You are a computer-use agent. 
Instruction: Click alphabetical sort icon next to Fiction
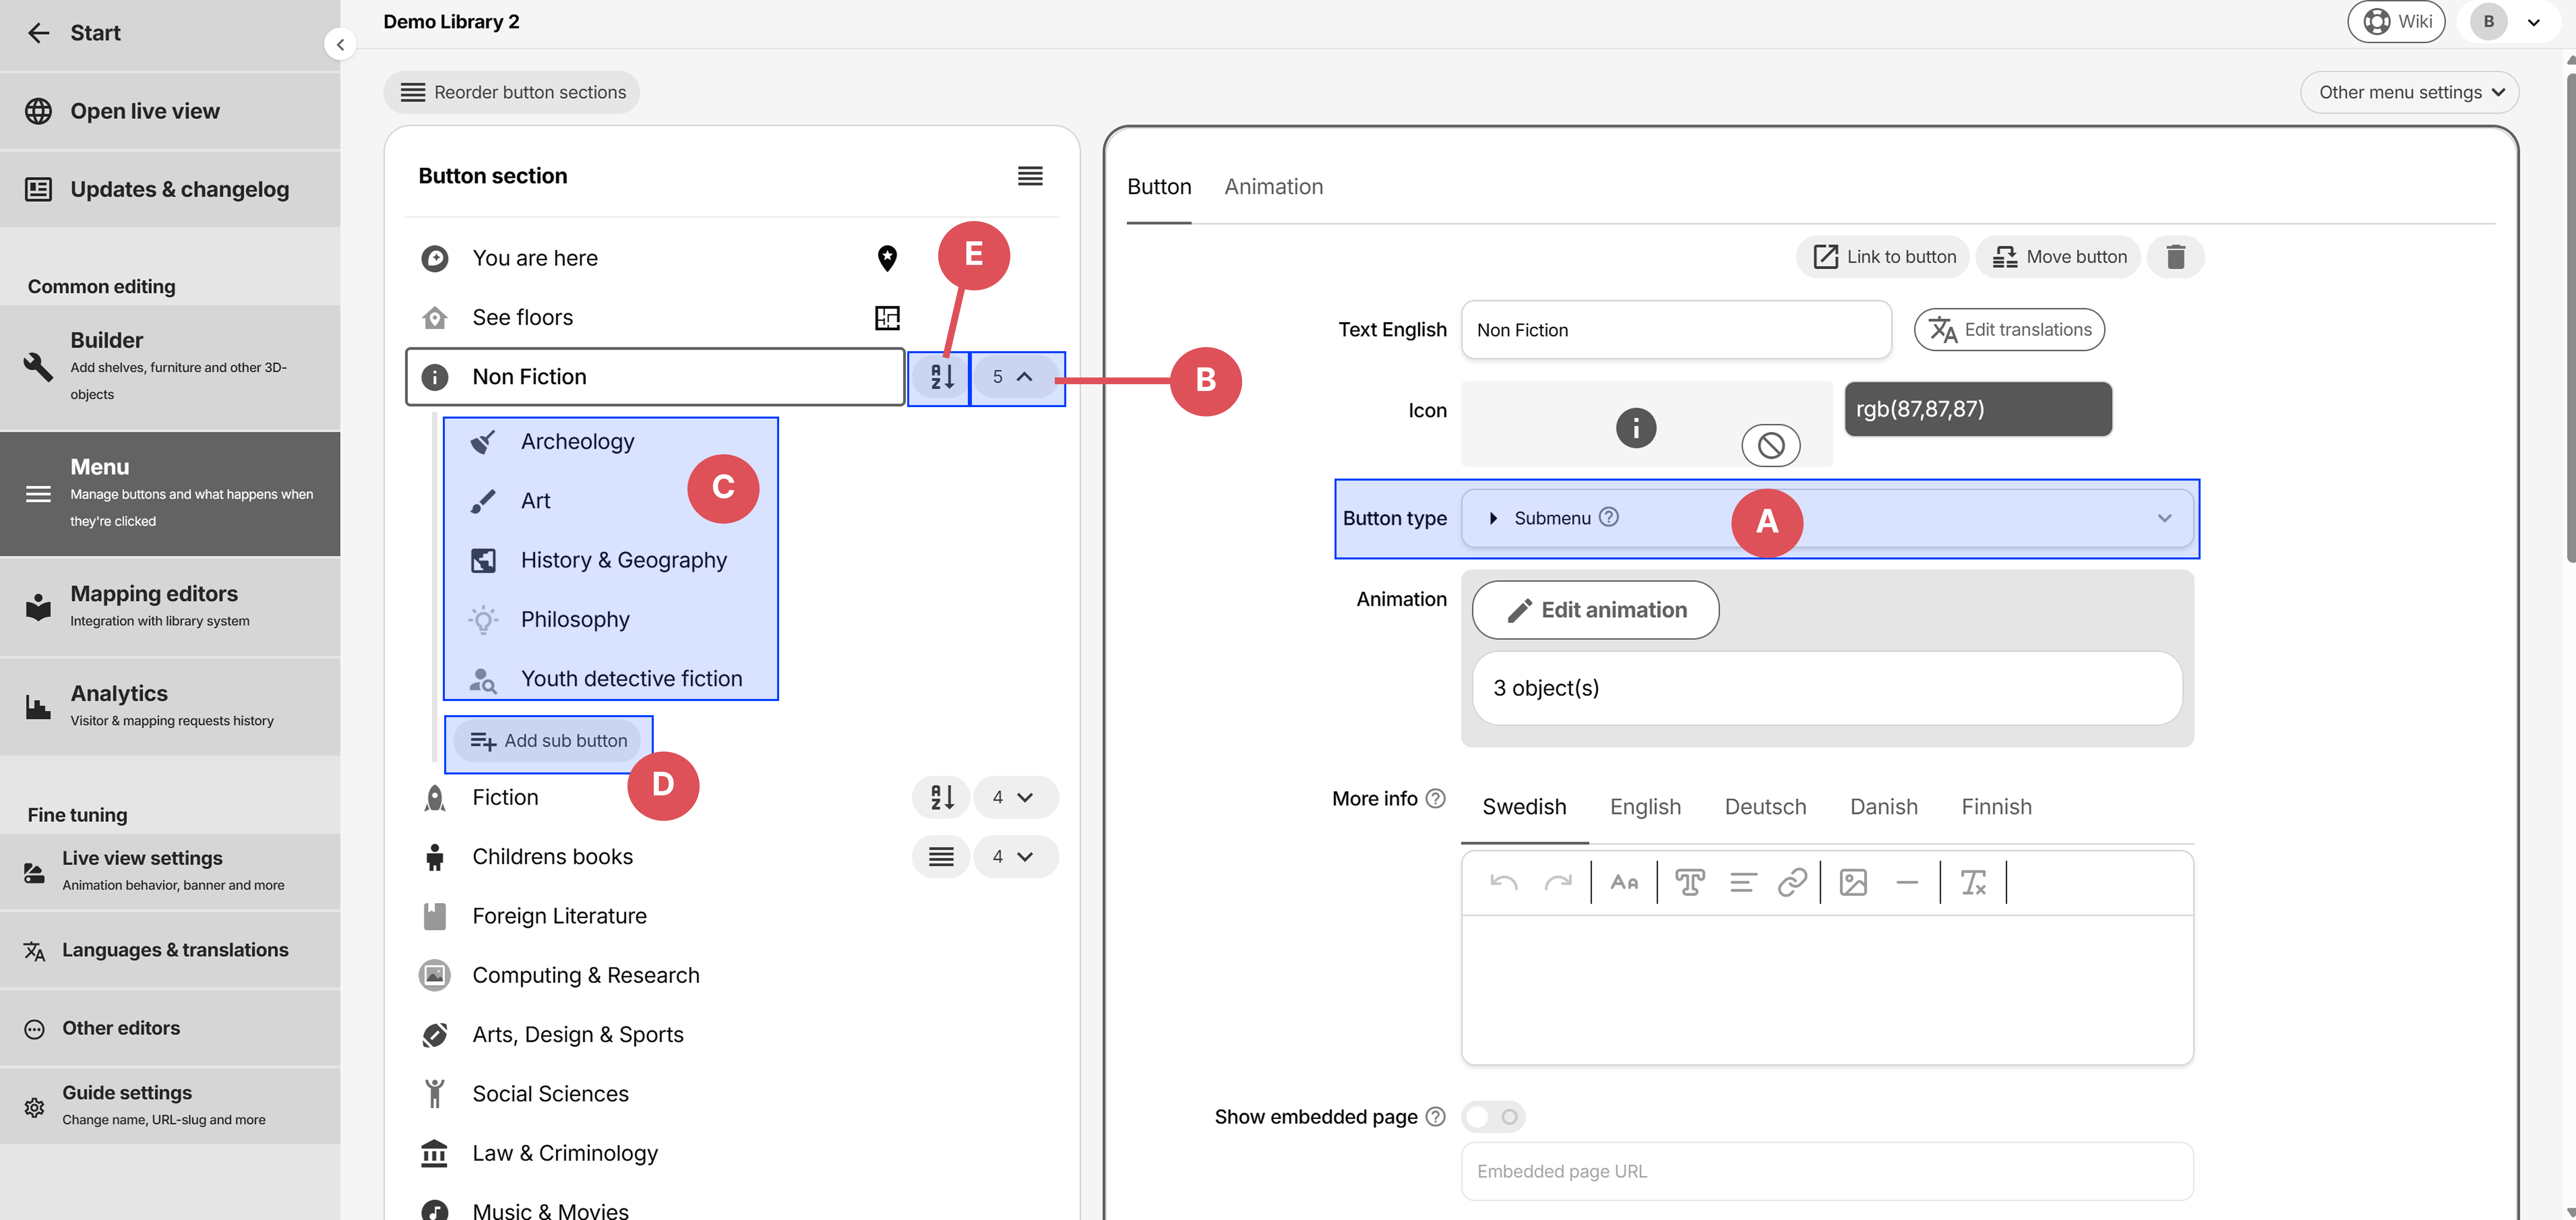pyautogui.click(x=941, y=797)
